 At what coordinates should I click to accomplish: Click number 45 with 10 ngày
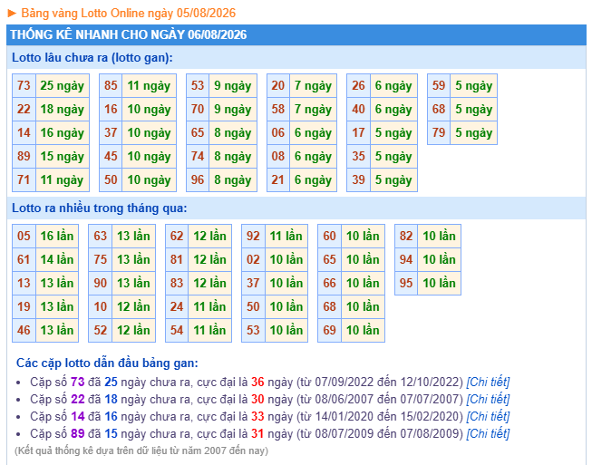click(111, 156)
